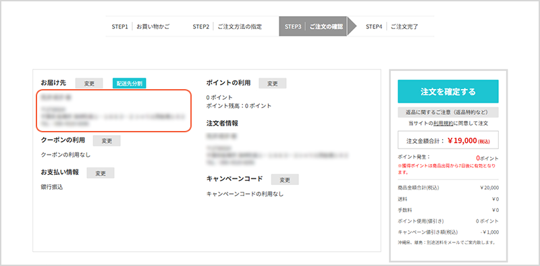
Task: Click the 銀行振込 payment text
Action: coord(52,187)
